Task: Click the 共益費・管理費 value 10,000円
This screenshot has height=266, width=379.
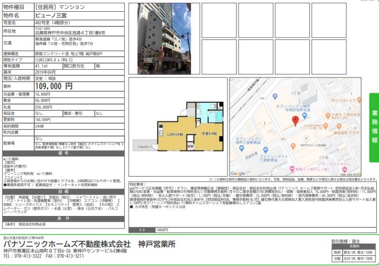Action: (43, 94)
